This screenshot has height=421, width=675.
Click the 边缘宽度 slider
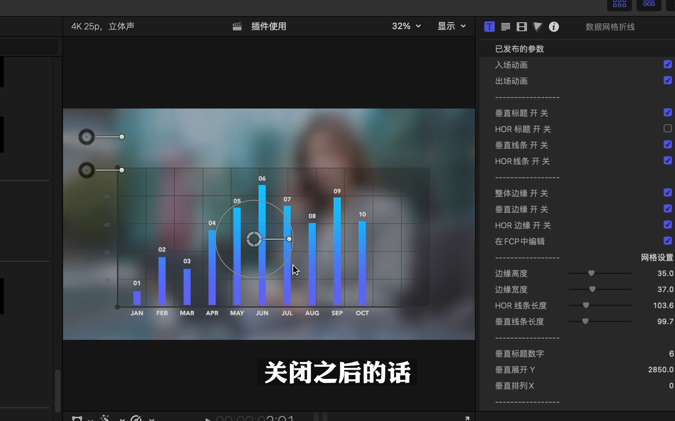click(x=600, y=289)
